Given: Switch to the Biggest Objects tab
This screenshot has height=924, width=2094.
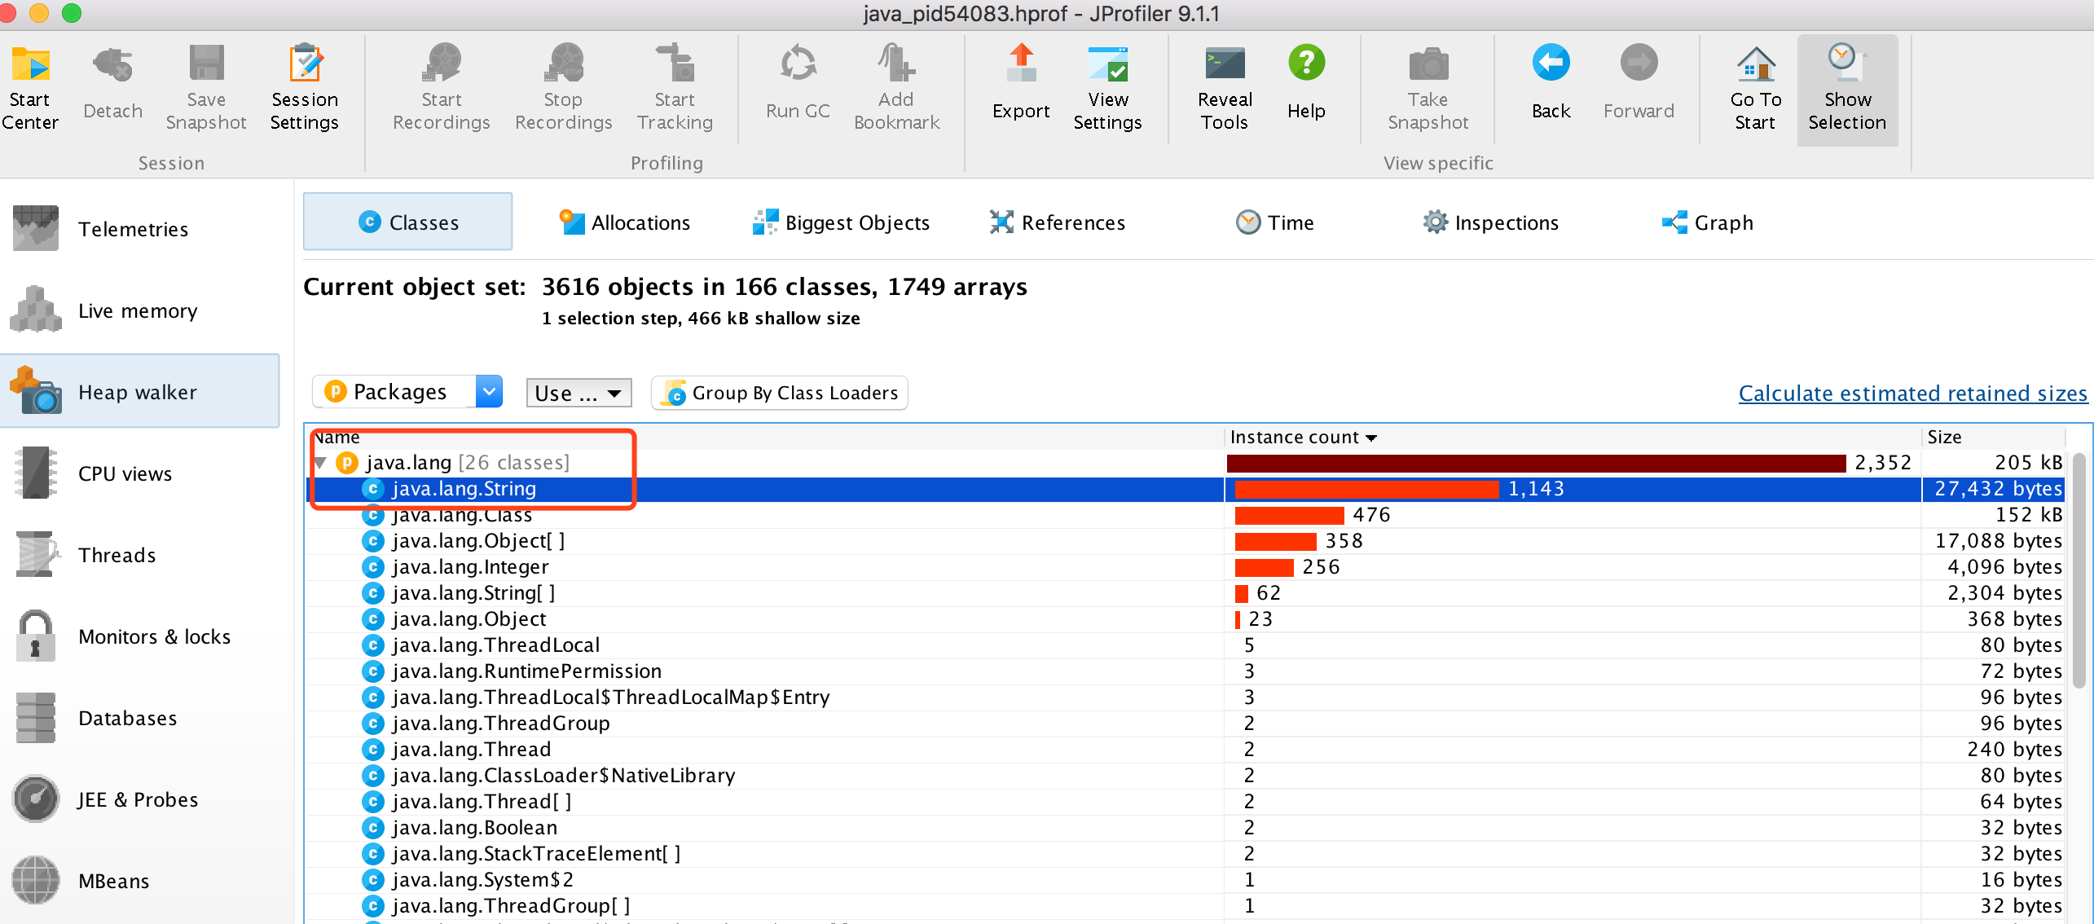Looking at the screenshot, I should 841,222.
